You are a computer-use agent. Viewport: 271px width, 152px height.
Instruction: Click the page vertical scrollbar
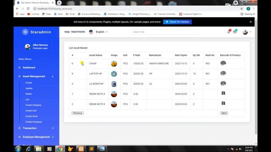click(x=256, y=77)
